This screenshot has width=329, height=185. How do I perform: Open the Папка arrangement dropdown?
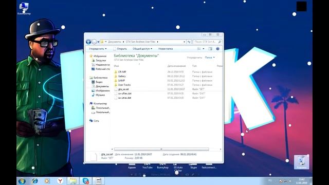[x=210, y=57]
